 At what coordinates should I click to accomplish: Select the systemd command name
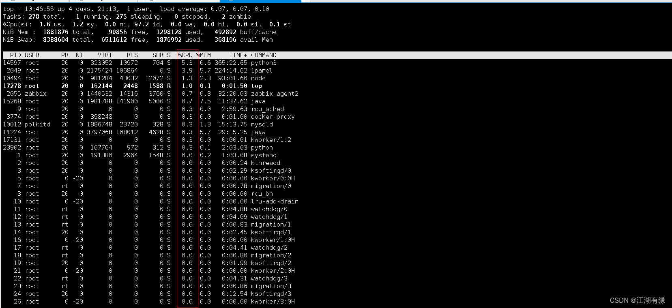click(x=264, y=155)
